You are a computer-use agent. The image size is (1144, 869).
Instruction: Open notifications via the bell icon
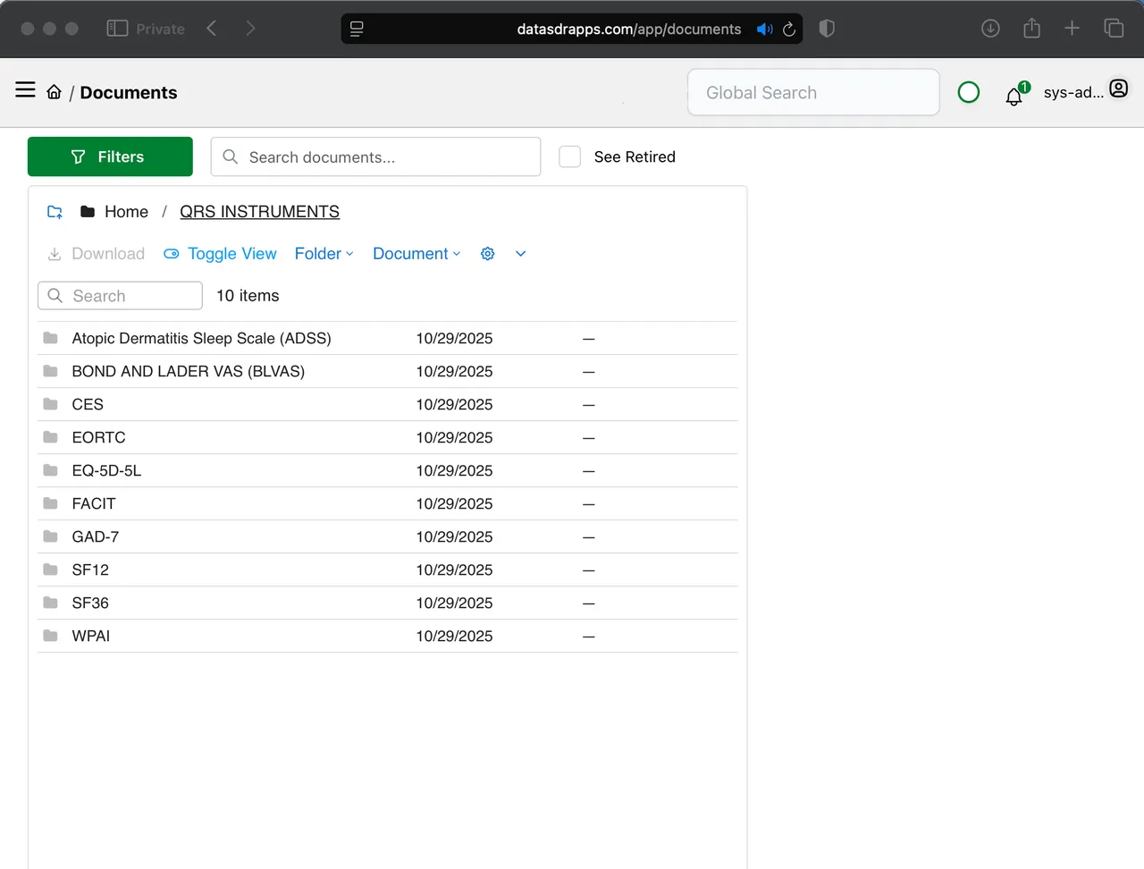pos(1014,96)
